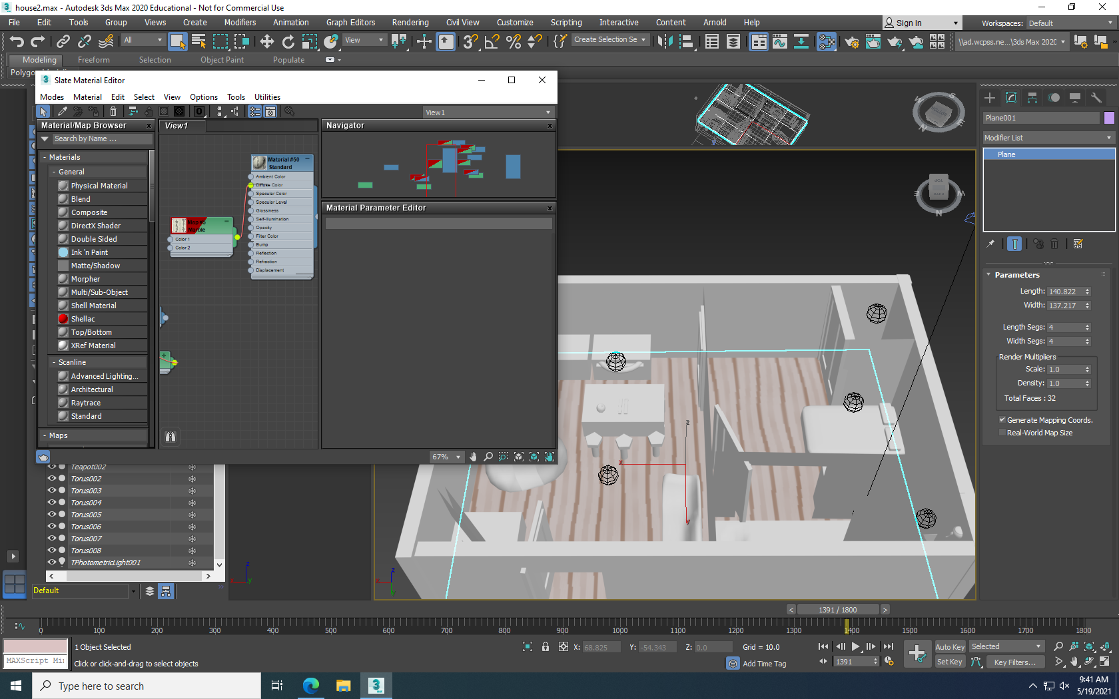Open the Modifier List dropdown
Viewport: 1119px width, 699px height.
click(1048, 138)
